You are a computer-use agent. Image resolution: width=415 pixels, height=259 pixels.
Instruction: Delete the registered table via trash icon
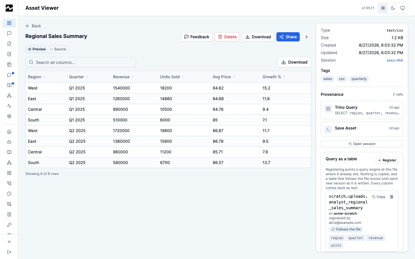[x=392, y=197]
